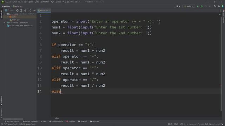Open the Edit menu
This screenshot has width=225, height=126.
point(14,2)
